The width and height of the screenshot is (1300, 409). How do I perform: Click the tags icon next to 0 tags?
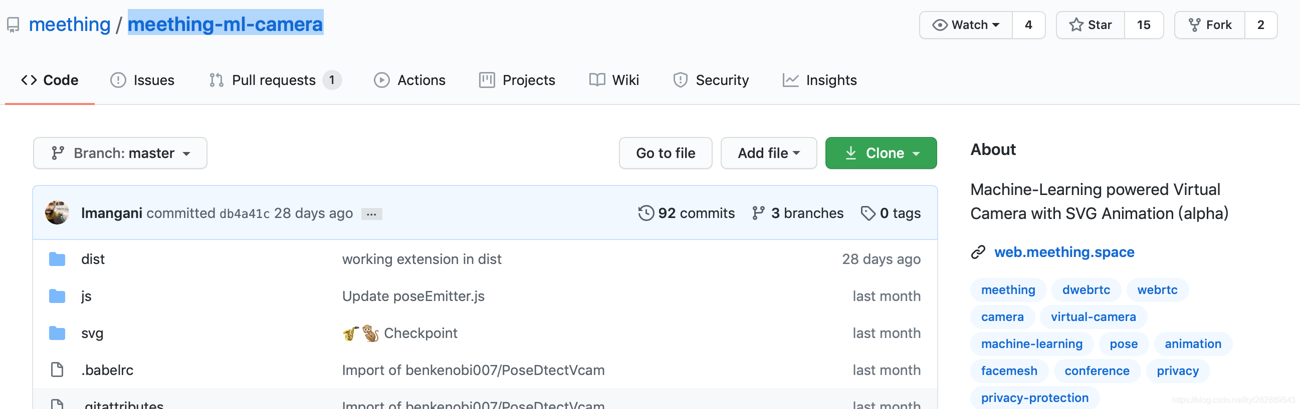(x=868, y=213)
